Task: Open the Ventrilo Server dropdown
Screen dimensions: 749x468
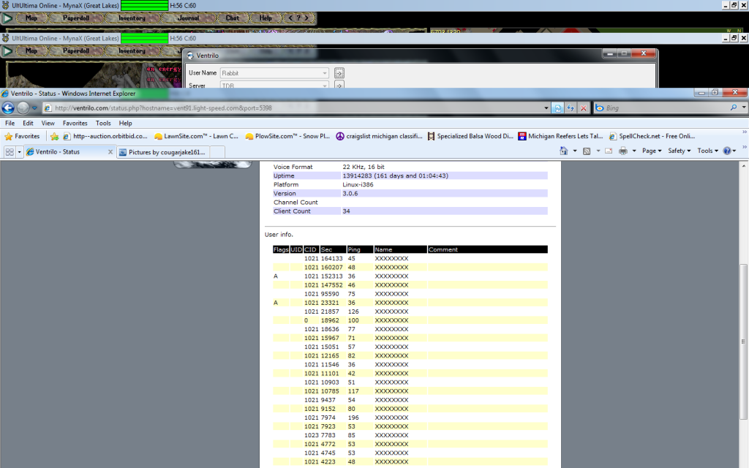Action: pos(325,85)
